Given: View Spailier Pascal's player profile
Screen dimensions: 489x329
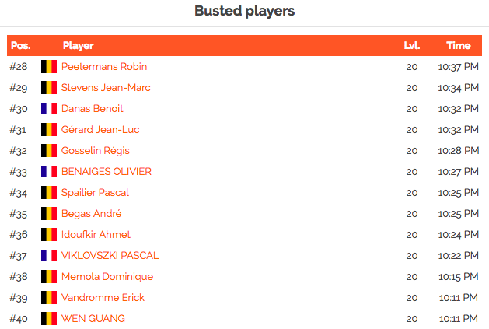Looking at the screenshot, I should point(95,193).
